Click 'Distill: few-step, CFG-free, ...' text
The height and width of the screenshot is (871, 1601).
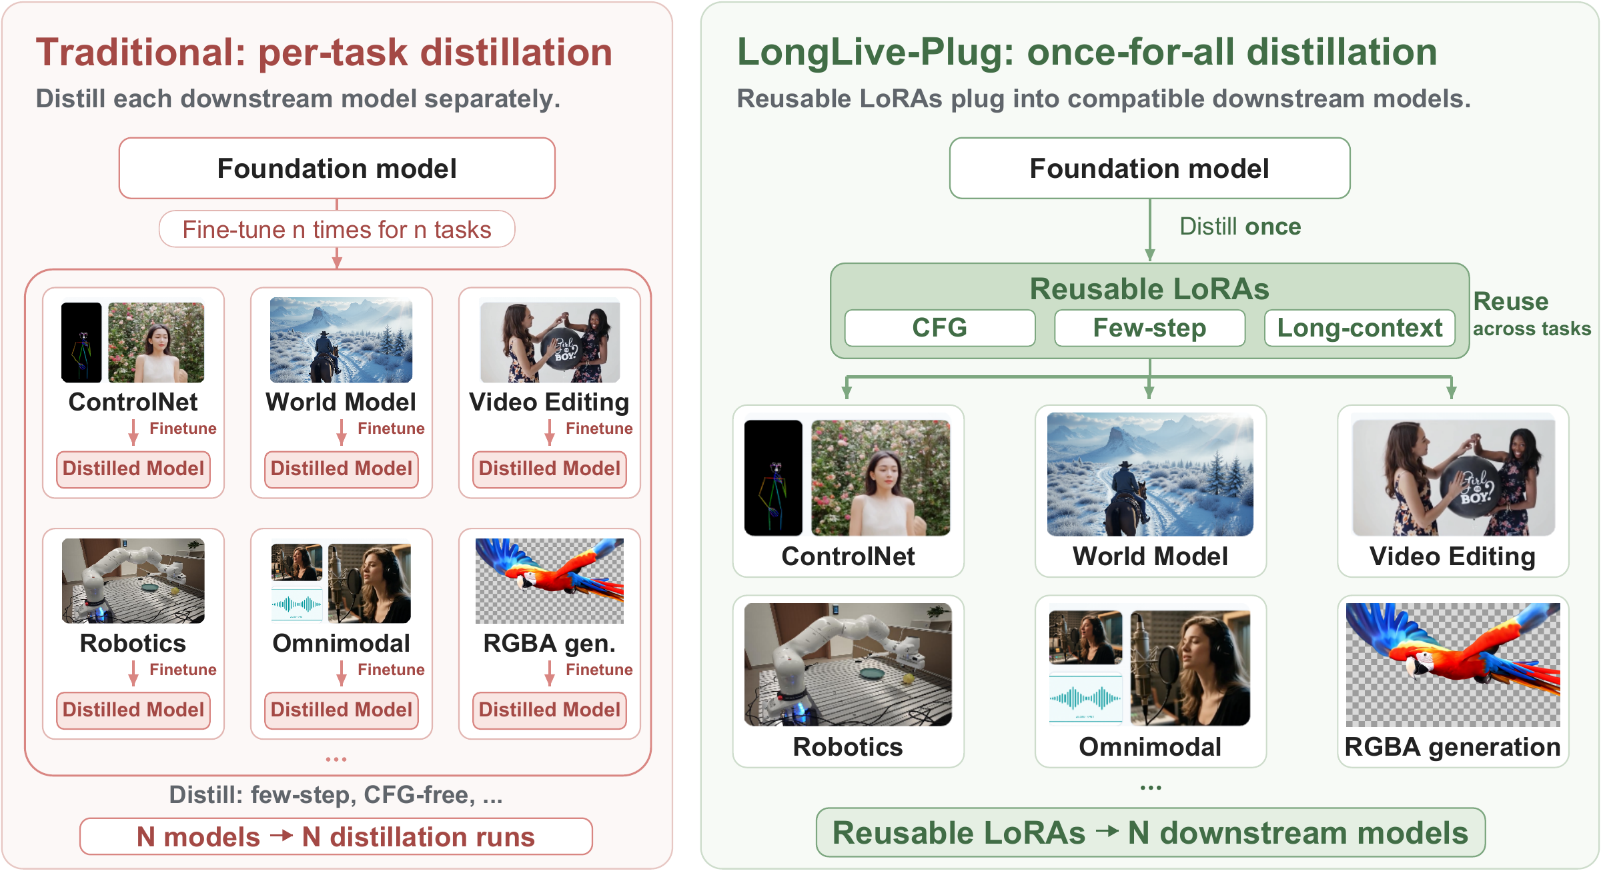(x=336, y=795)
